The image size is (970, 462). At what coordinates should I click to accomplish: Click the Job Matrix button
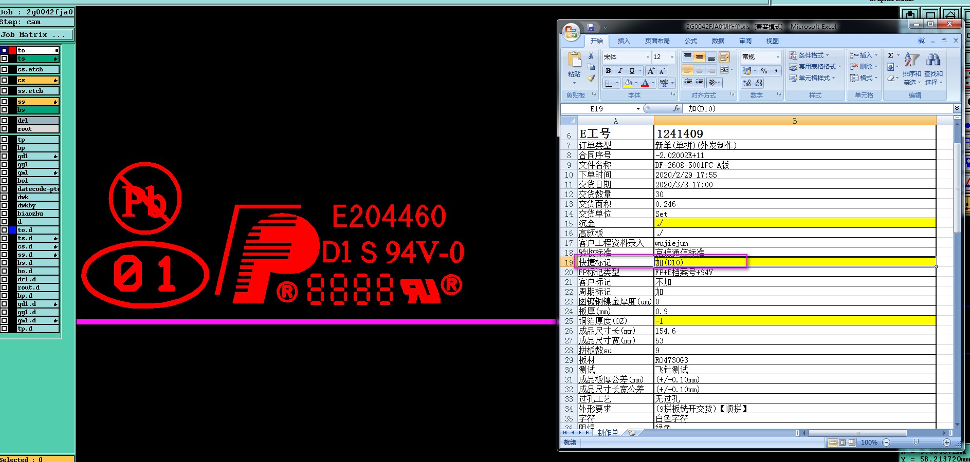click(37, 35)
